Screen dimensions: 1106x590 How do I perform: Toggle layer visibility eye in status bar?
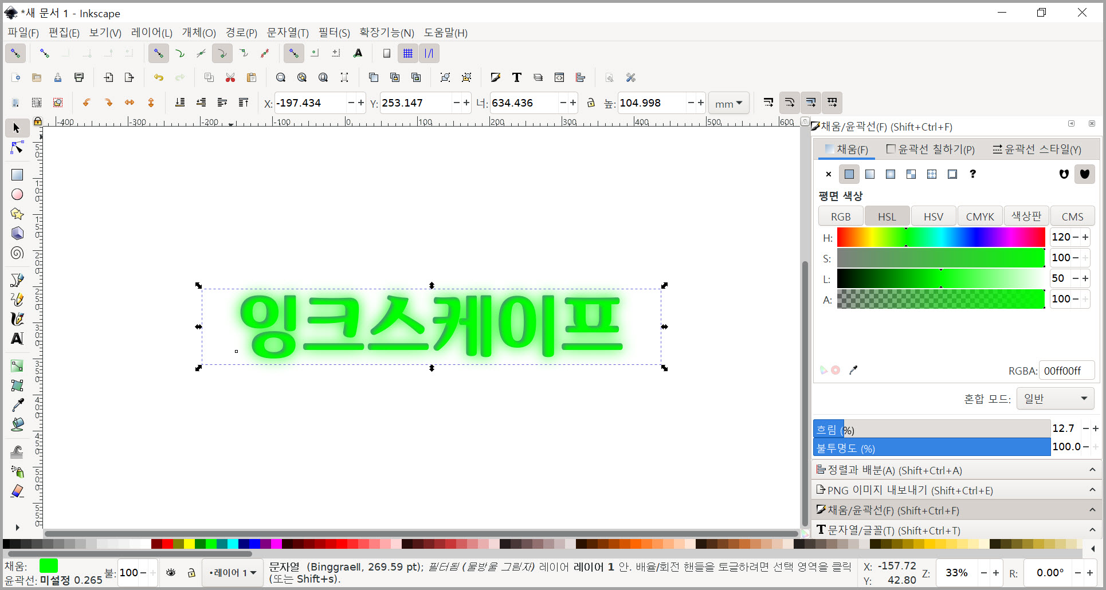171,572
